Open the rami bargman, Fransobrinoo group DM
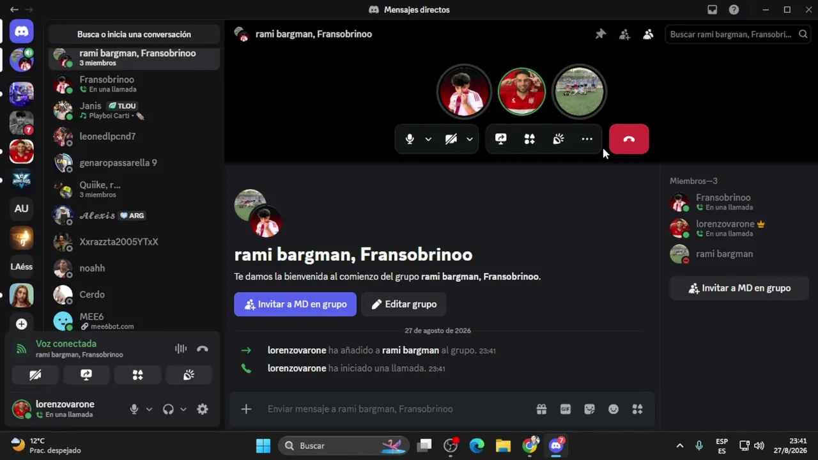The width and height of the screenshot is (818, 460). (x=134, y=57)
